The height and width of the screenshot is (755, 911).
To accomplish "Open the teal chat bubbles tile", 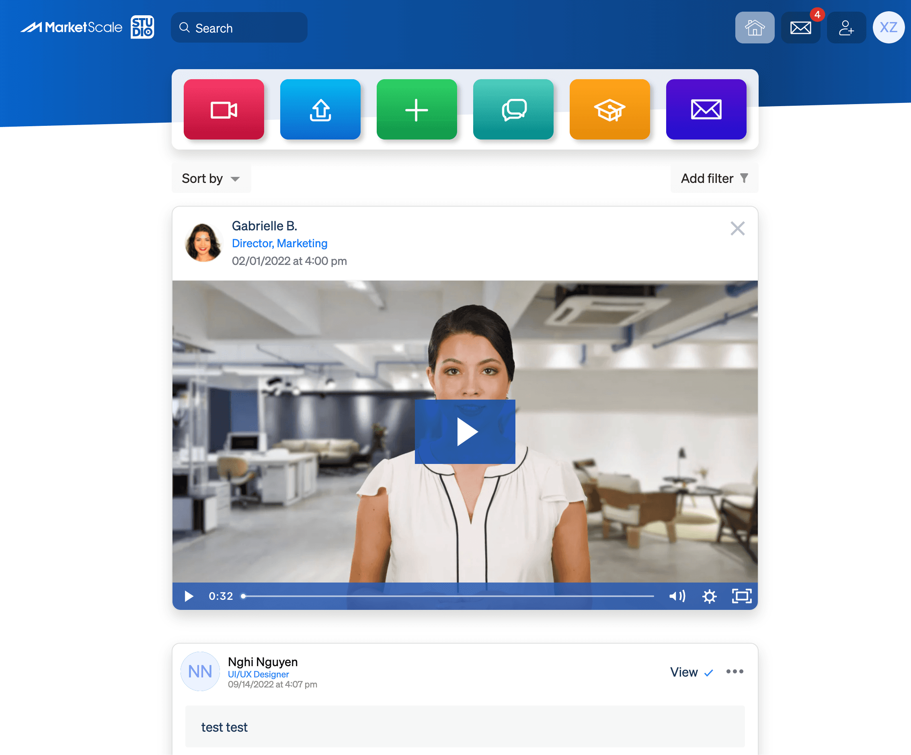I will tap(513, 109).
